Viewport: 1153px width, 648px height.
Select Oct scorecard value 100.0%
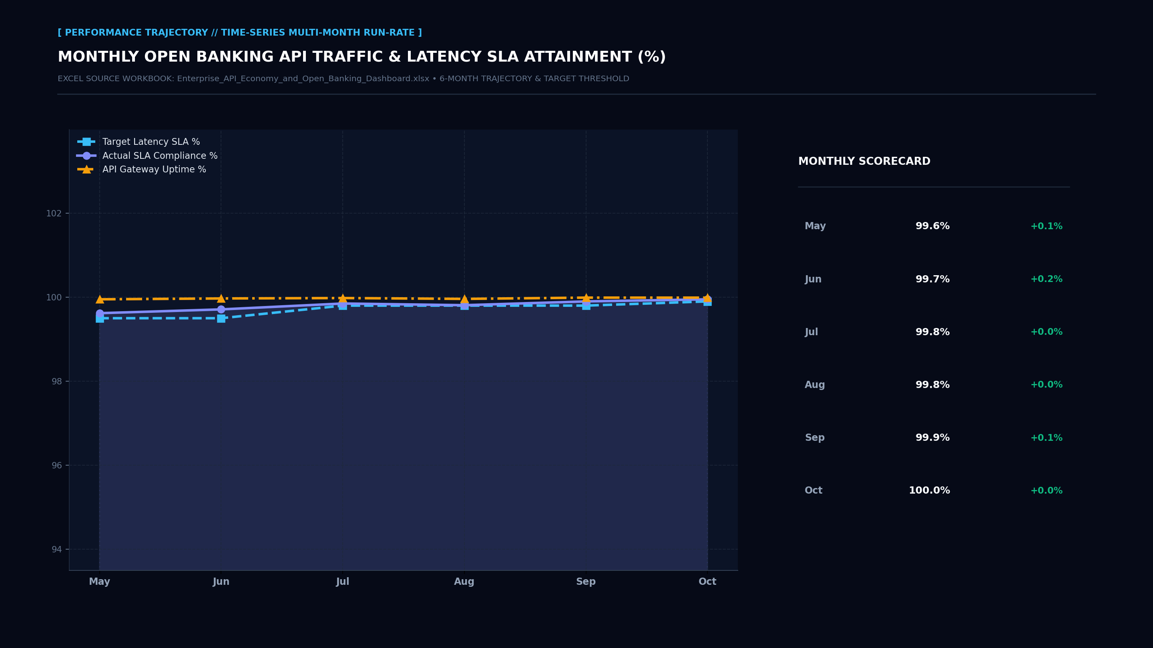pyautogui.click(x=929, y=490)
